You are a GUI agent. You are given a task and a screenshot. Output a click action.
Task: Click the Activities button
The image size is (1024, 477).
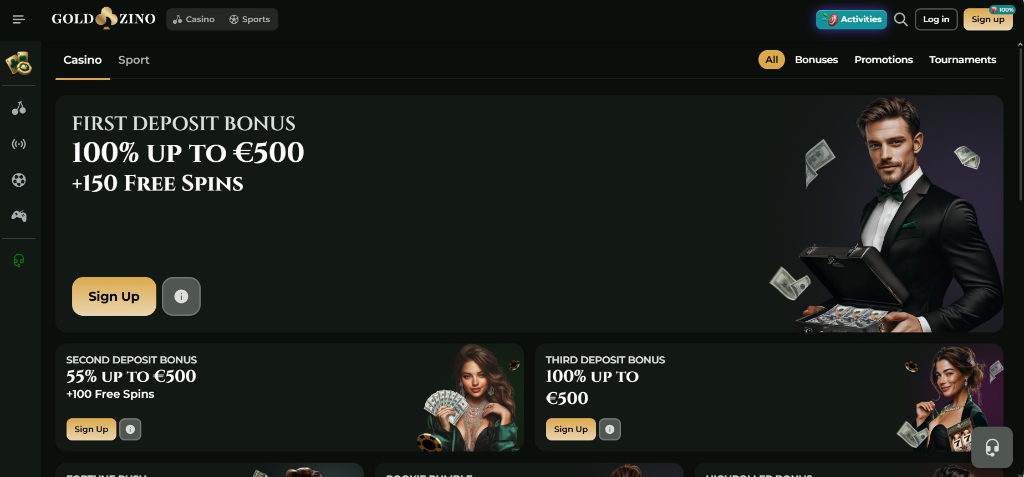851,19
